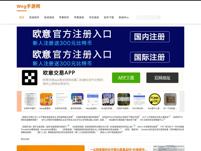Click the orange panel at page bottom
The image size is (201, 151).
(x=51, y=148)
